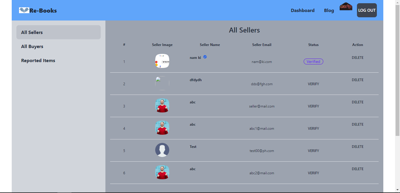Click the blue verified badge beside nam ki
Viewport: 400px width, 193px height.
tap(205, 57)
